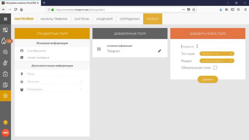
Task: Click the red user avatar badge
Action: pos(5,133)
